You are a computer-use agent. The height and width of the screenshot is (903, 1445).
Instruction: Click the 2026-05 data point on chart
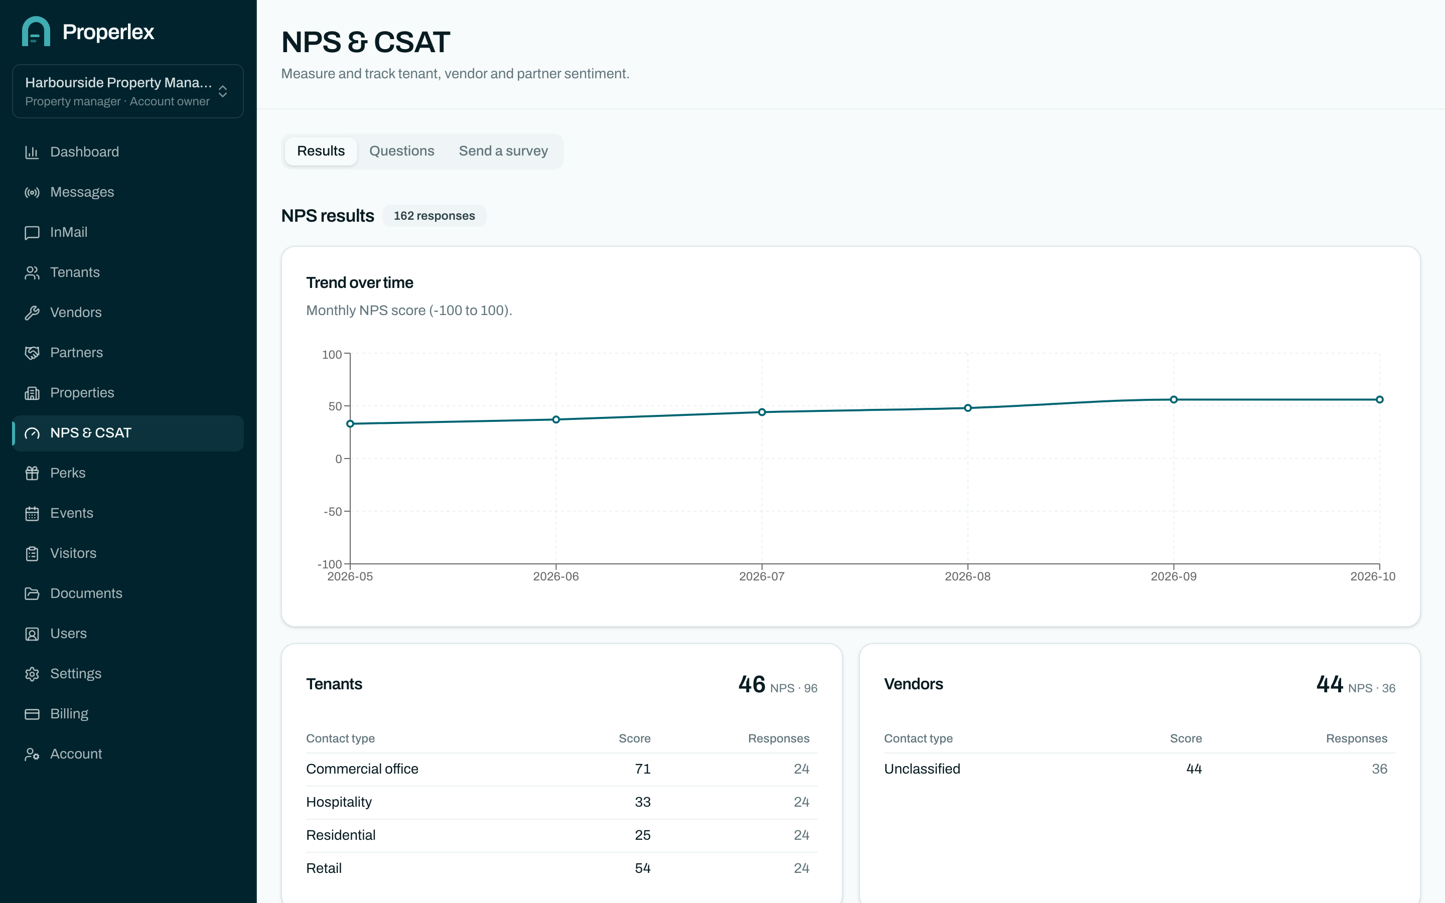(351, 424)
